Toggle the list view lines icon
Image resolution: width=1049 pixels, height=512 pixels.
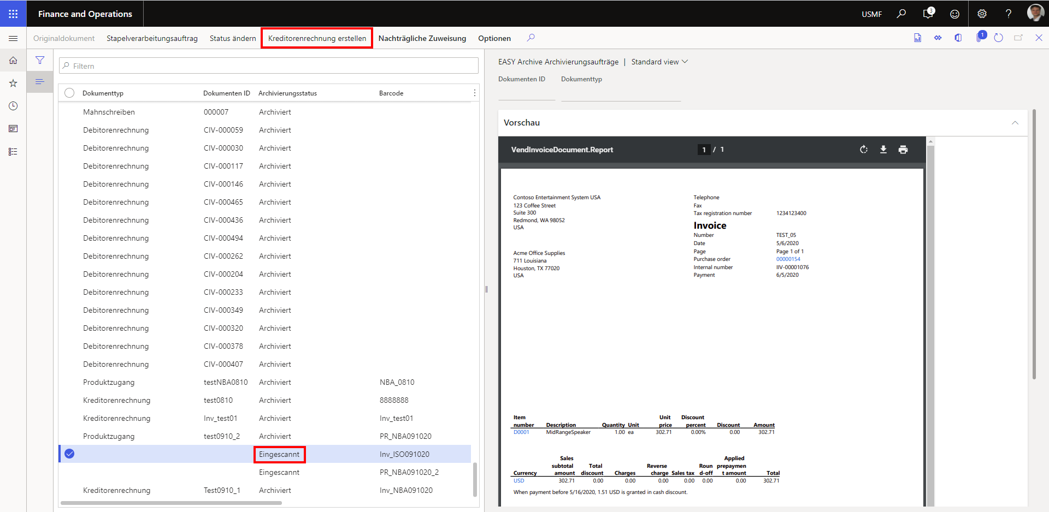tap(40, 82)
